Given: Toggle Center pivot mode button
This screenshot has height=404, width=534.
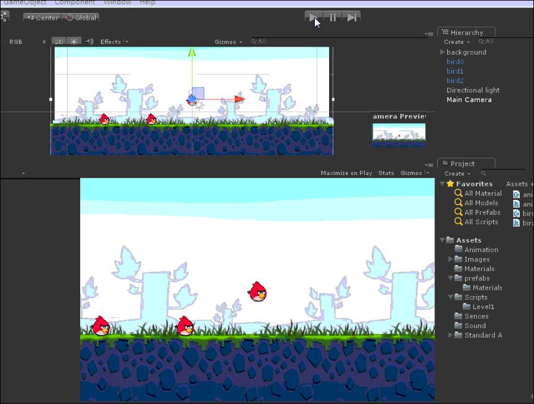Looking at the screenshot, I should [43, 18].
